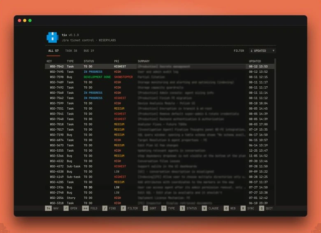Click the blue tix app logo
Screen dimensions: 321x233
pyautogui.click(x=52, y=37)
